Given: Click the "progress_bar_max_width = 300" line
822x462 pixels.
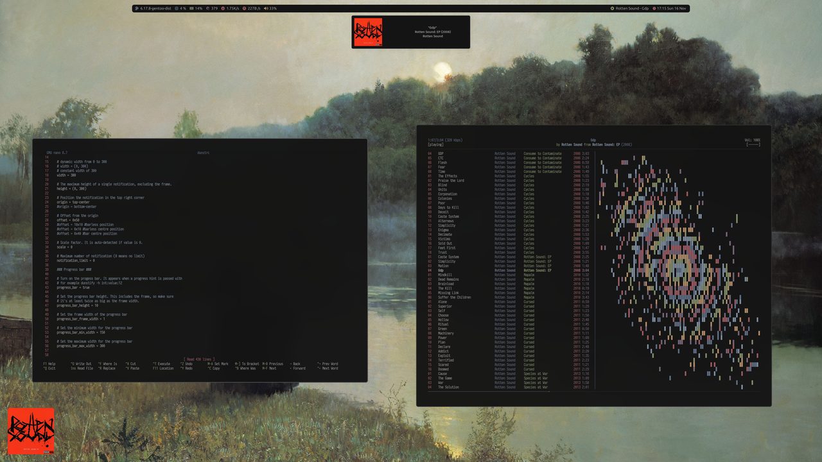Looking at the screenshot, I should coord(81,346).
